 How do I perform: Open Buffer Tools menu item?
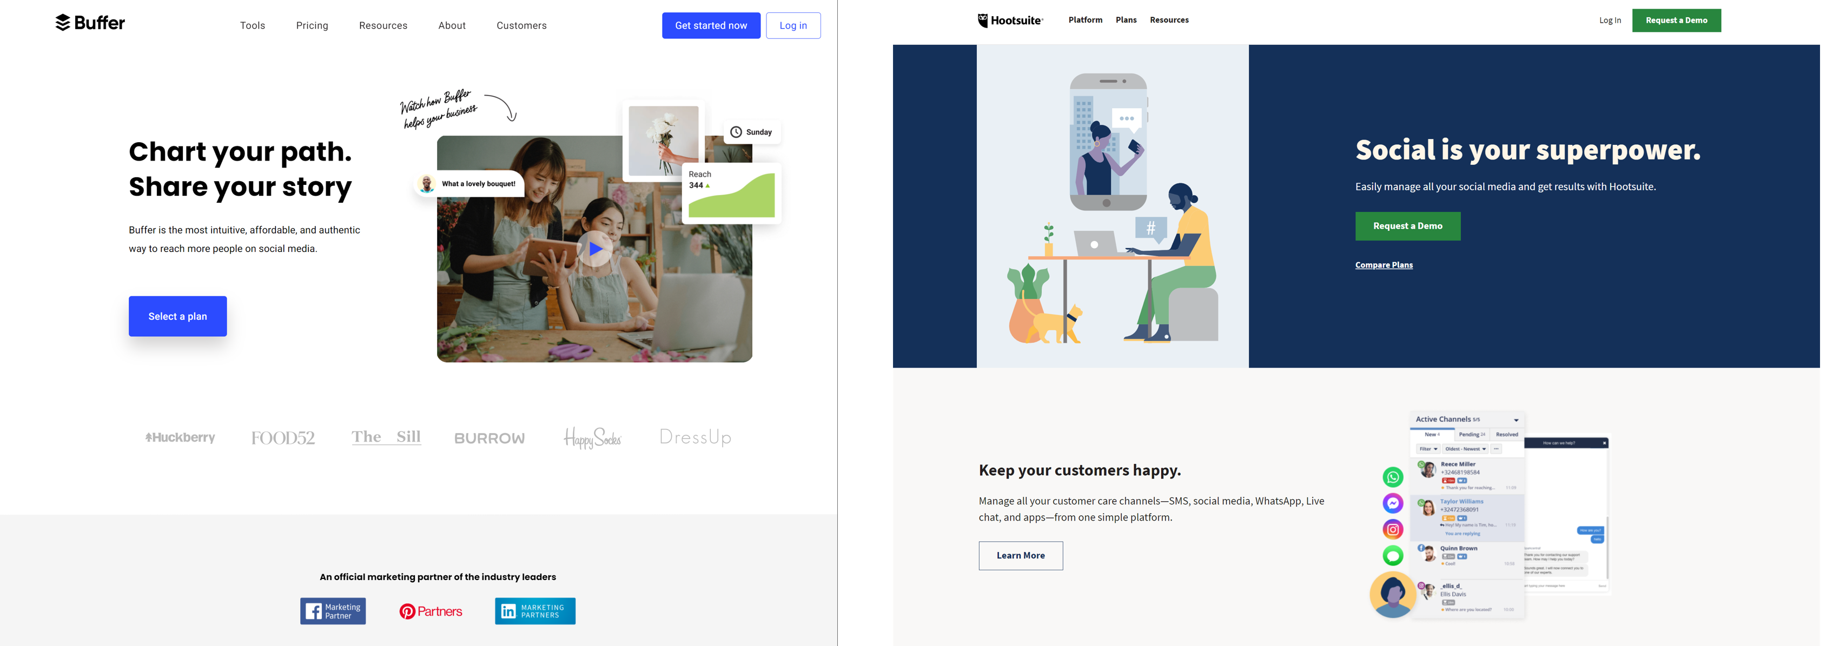tap(253, 24)
